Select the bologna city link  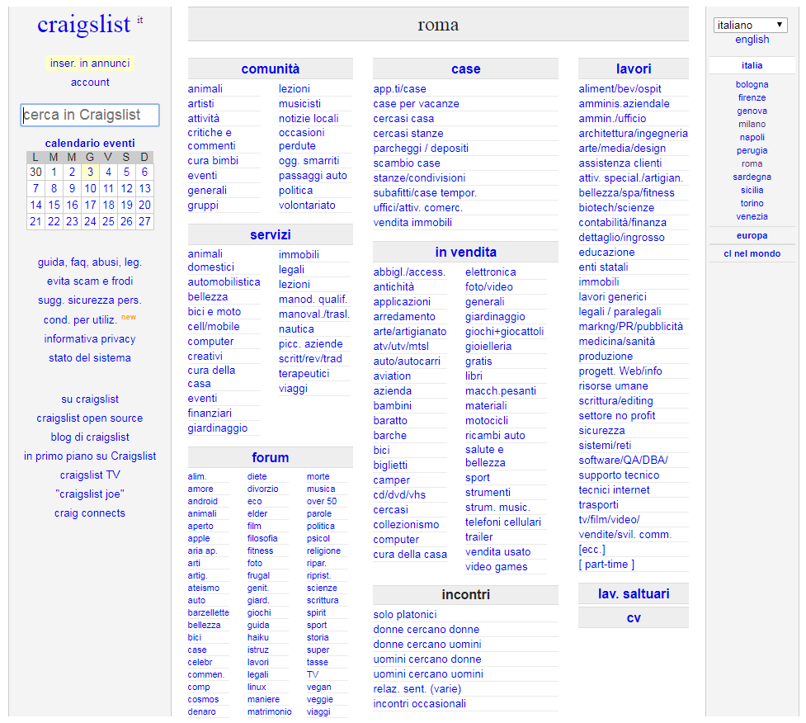752,84
